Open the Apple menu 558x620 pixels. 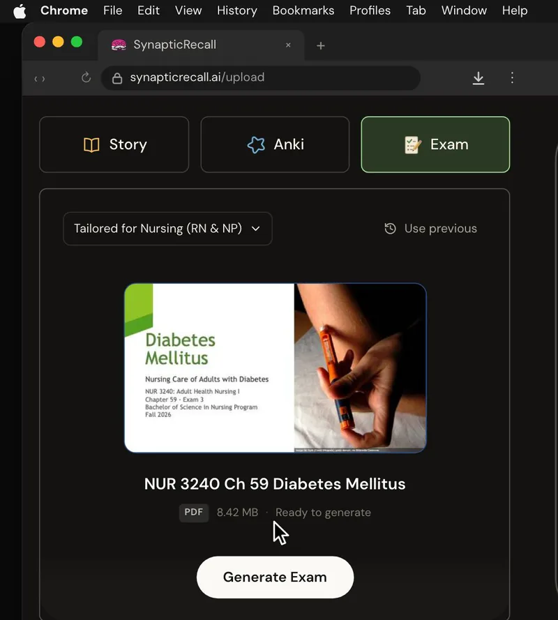pos(20,11)
